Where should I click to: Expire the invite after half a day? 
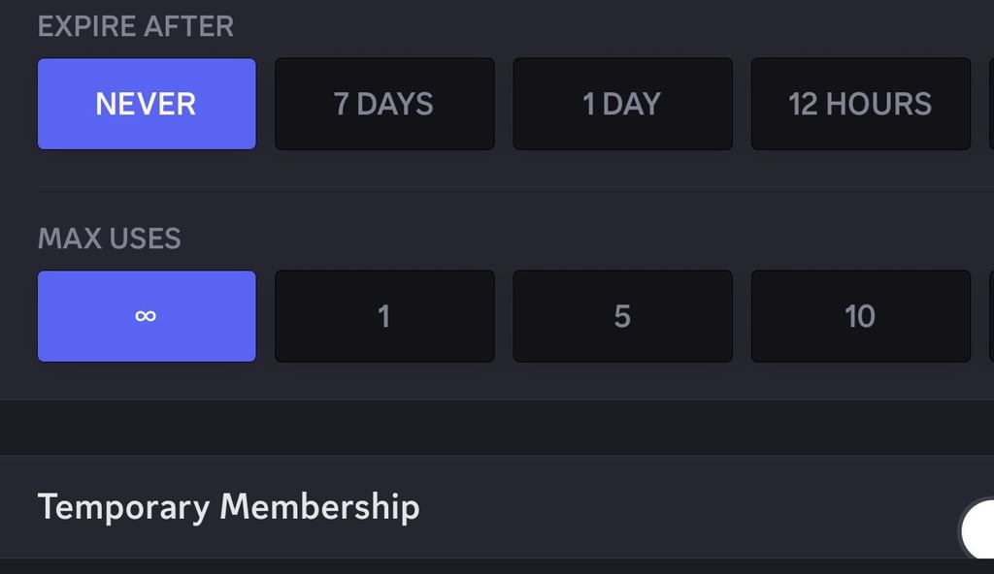pyautogui.click(x=860, y=104)
